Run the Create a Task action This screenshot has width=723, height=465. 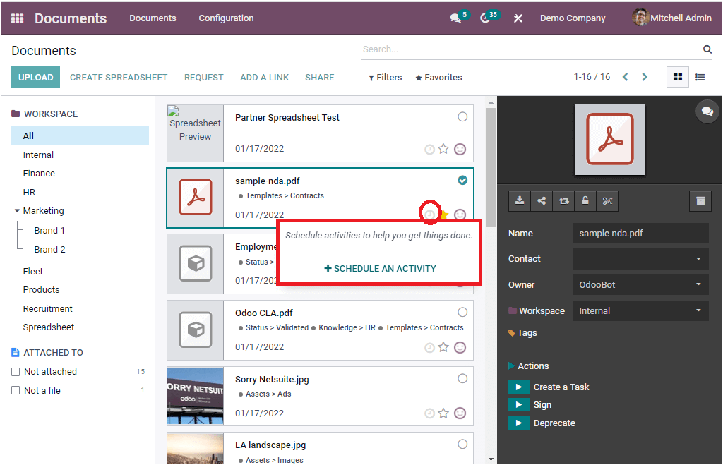coord(519,387)
